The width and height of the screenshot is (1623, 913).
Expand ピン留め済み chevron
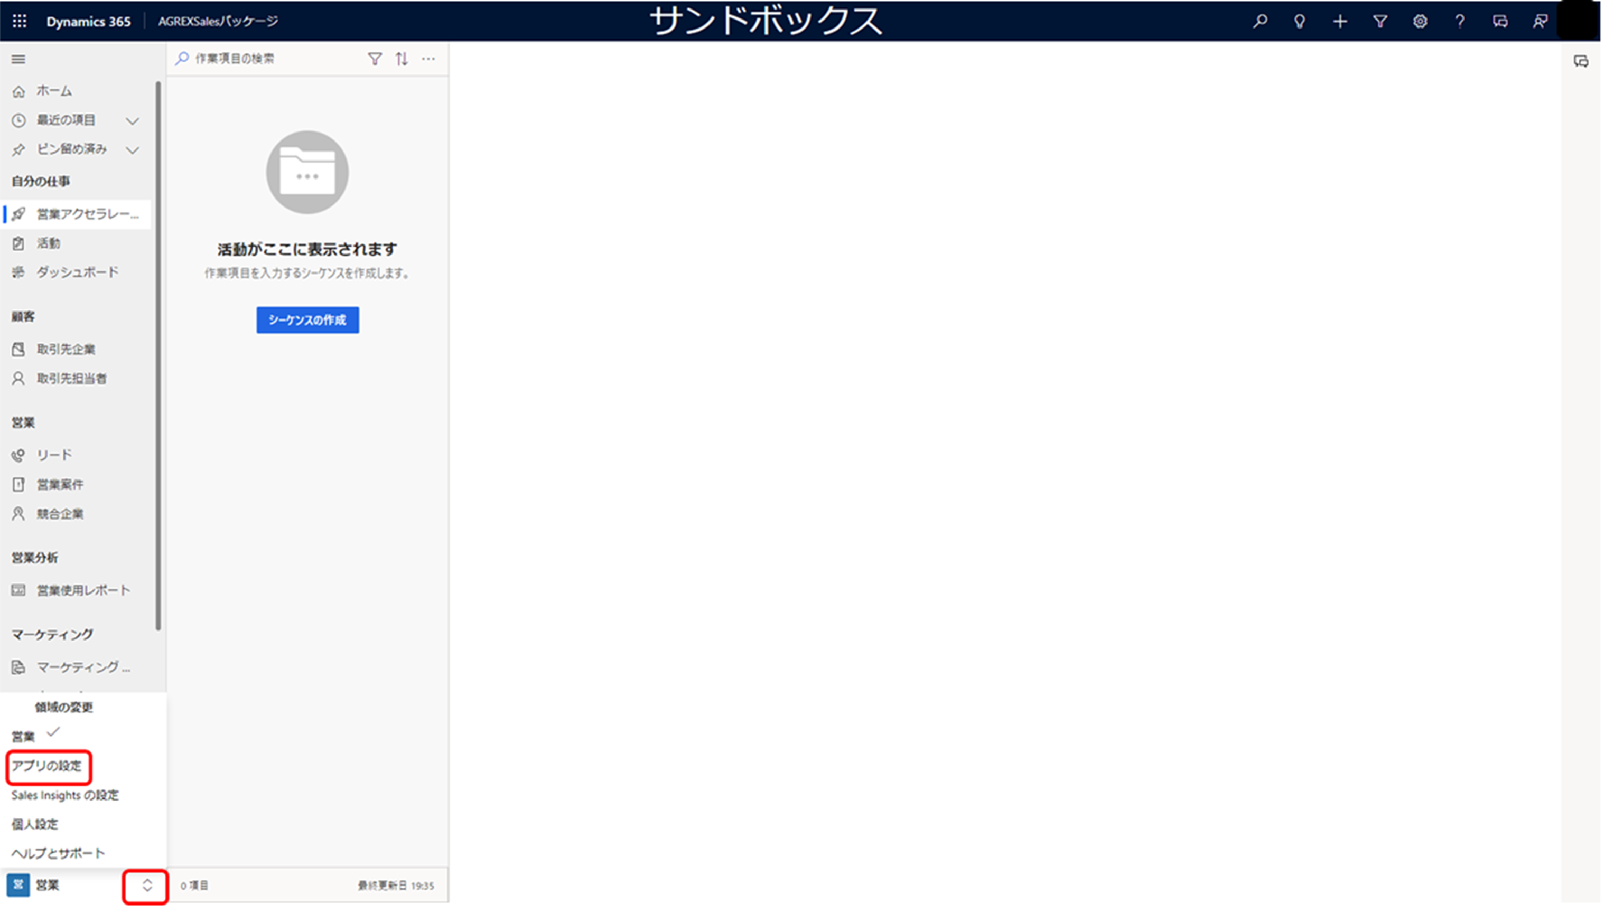132,150
